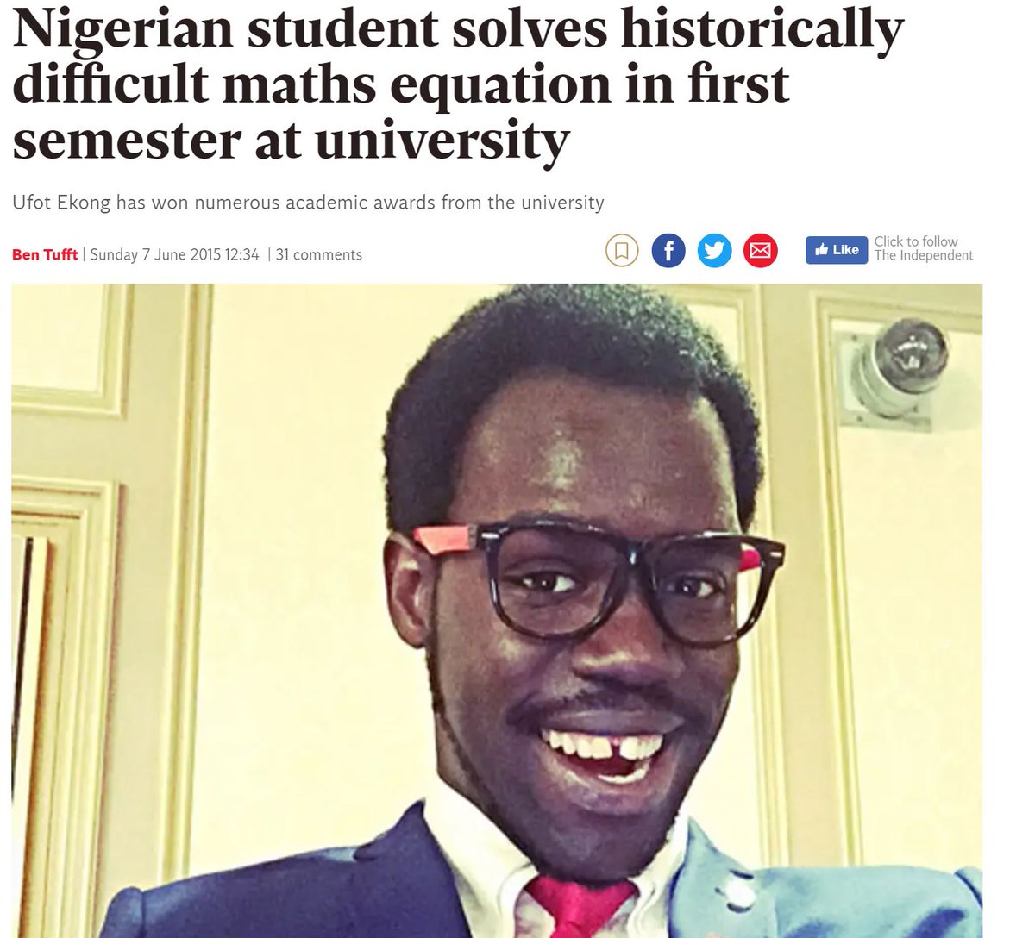The width and height of the screenshot is (1035, 938).
Task: Bookmark this article with the bookmark icon
Action: pos(622,251)
